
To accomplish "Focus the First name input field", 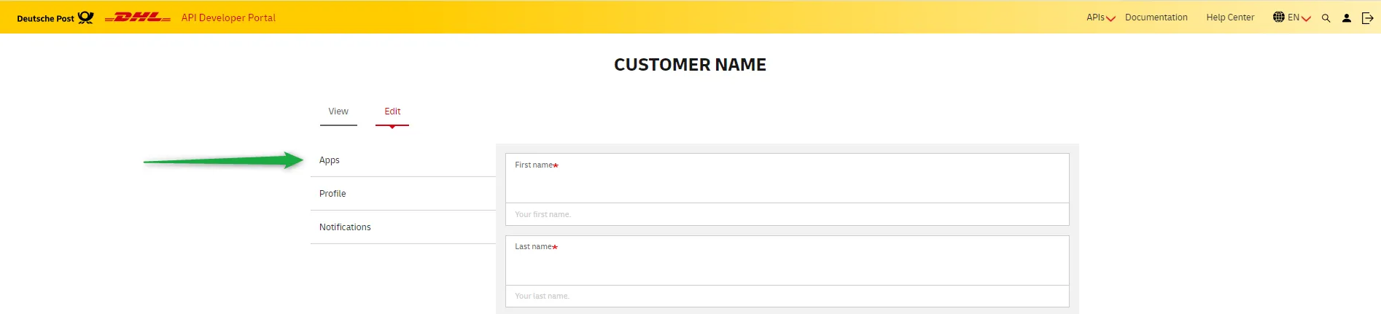I will [787, 178].
